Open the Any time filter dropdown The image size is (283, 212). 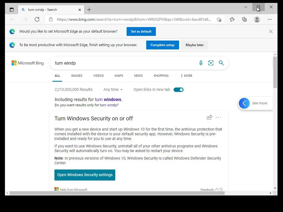tap(113, 90)
